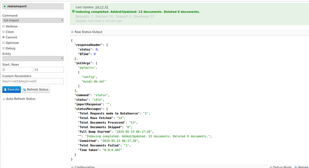The width and height of the screenshot is (309, 168).
Task: Enable the Optimize checkbox
Action: tap(3, 43)
